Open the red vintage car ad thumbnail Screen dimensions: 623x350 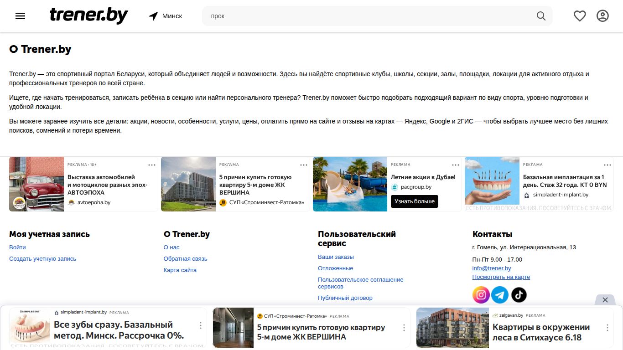point(36,184)
